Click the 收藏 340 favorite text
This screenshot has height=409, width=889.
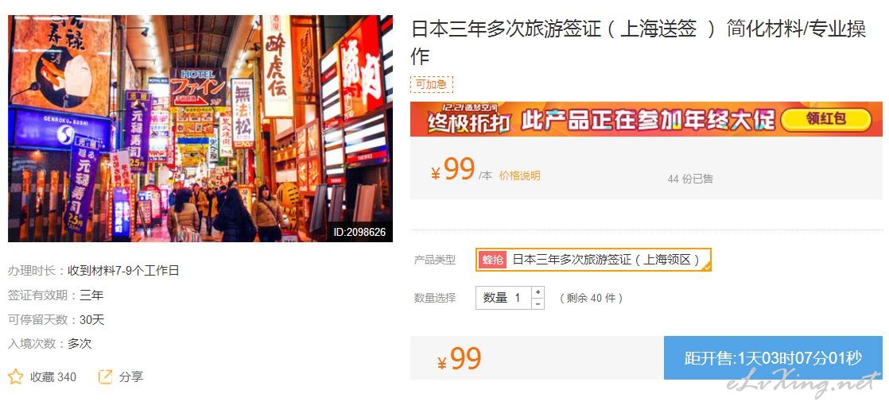pyautogui.click(x=53, y=376)
